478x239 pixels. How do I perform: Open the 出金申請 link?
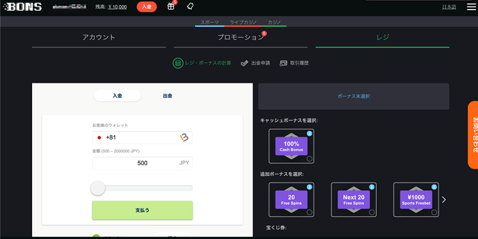tap(260, 63)
